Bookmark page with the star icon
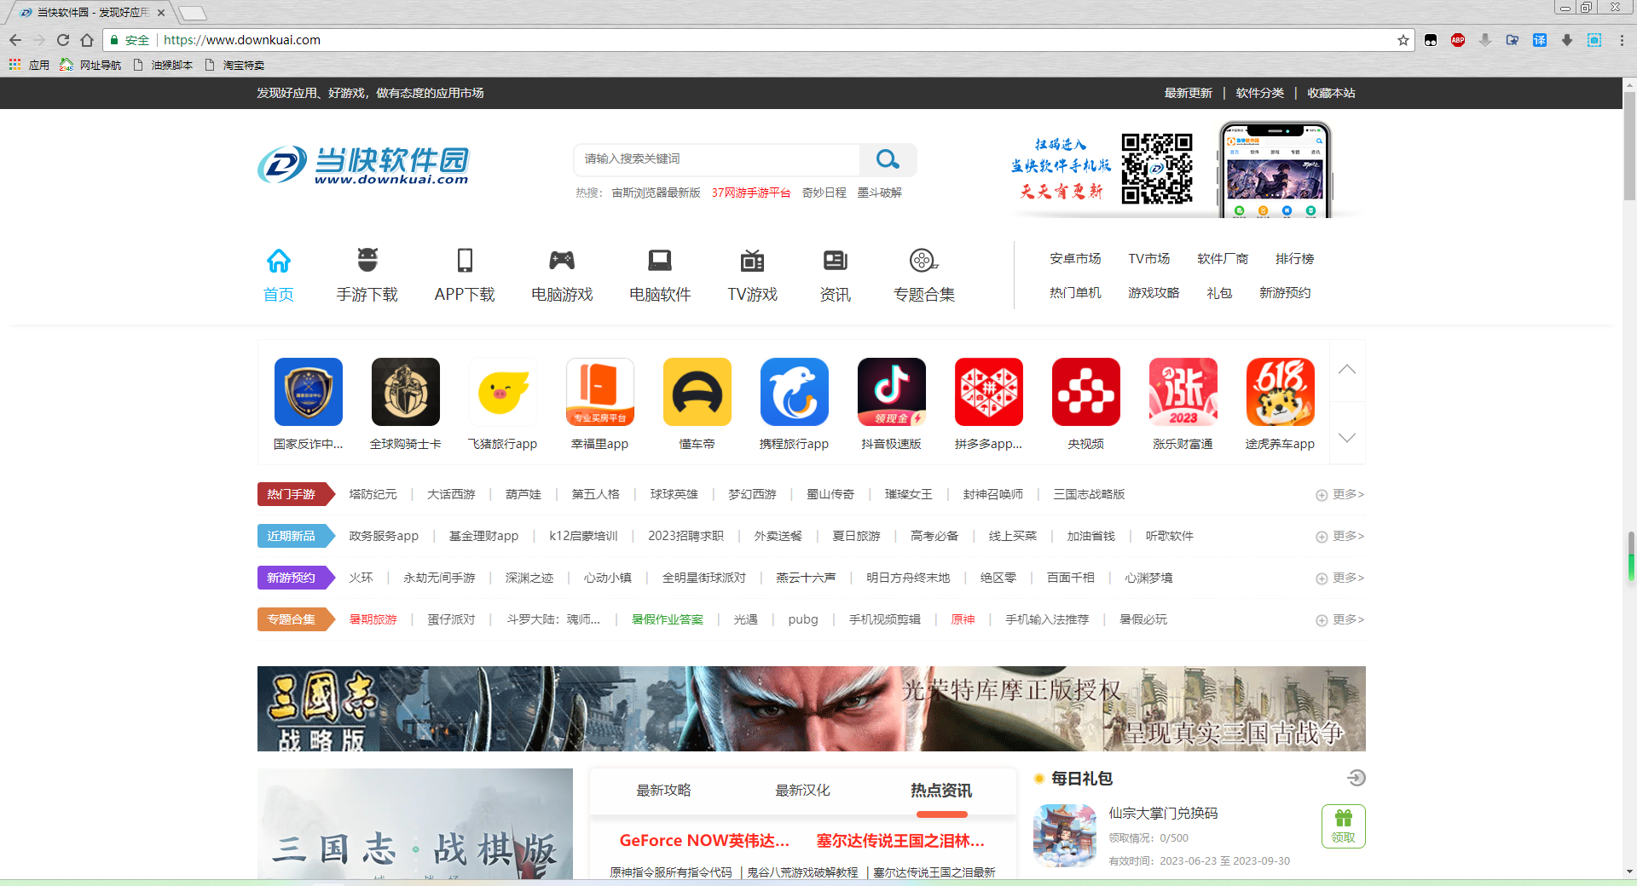 pos(1403,40)
